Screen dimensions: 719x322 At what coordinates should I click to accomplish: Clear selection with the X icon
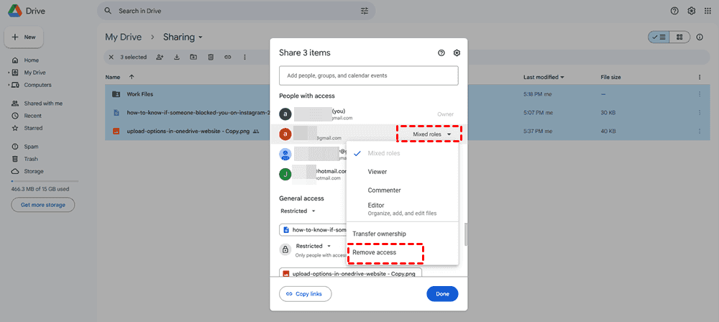pos(111,57)
